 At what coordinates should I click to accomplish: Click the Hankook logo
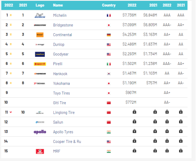[40, 74]
